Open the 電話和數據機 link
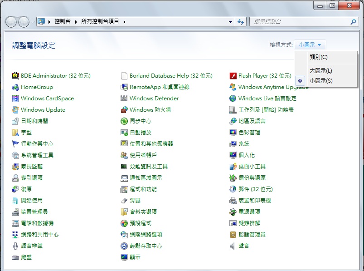This screenshot has width=364, height=271. (37, 223)
